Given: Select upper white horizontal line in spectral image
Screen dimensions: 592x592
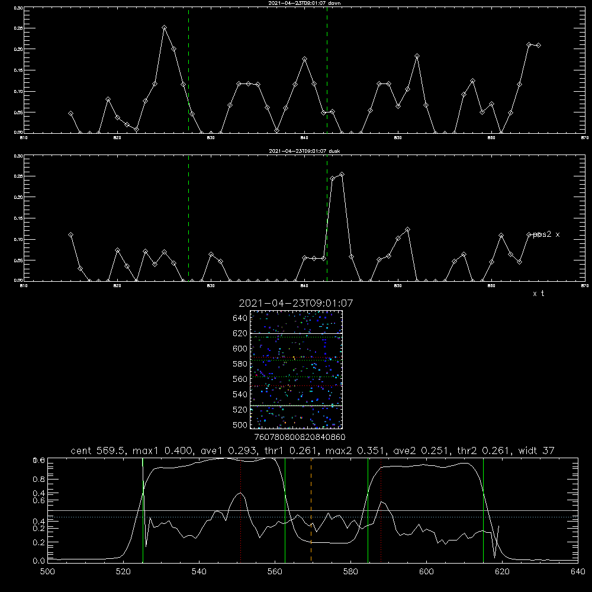Looking at the screenshot, I should pyautogui.click(x=296, y=333).
